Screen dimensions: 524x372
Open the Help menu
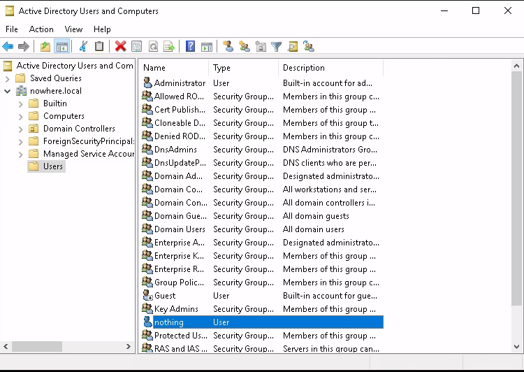pos(102,29)
